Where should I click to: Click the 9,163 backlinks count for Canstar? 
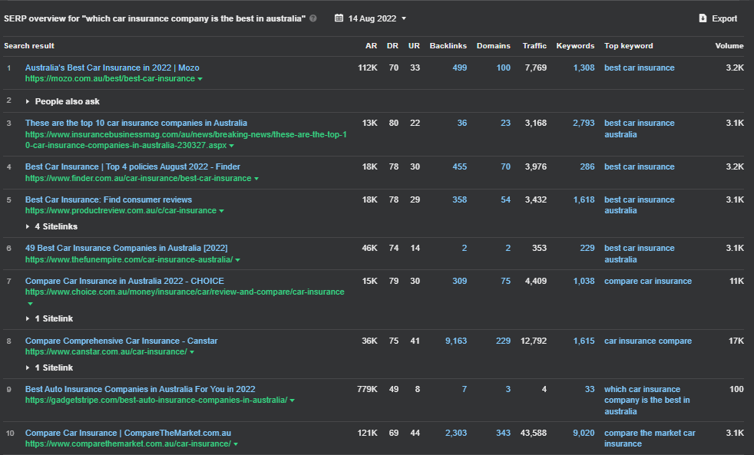click(x=456, y=341)
